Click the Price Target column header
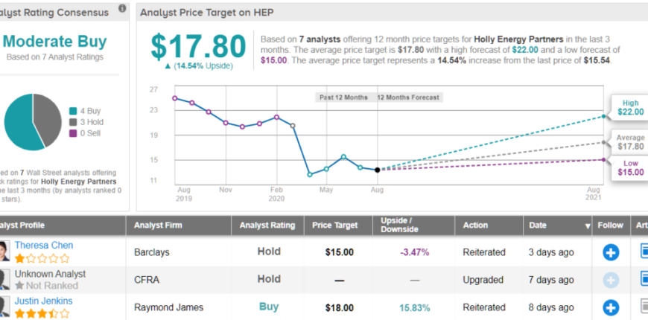Screen dimensions: 648x320 click(x=334, y=225)
